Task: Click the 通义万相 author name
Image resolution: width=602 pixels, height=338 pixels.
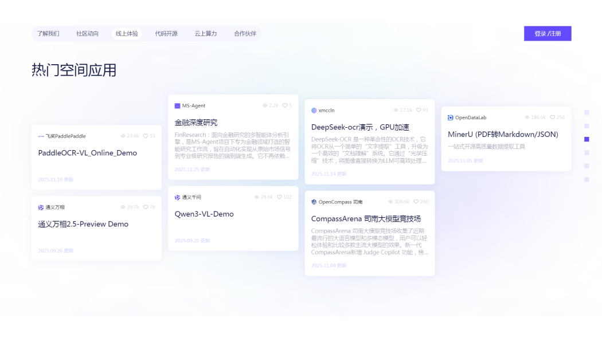Action: [x=55, y=207]
